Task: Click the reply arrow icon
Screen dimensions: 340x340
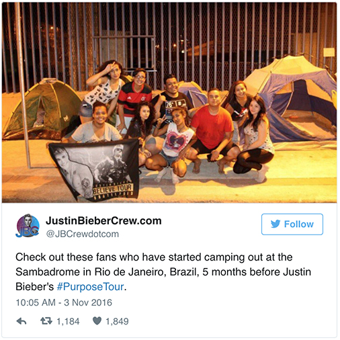Action: [x=22, y=321]
